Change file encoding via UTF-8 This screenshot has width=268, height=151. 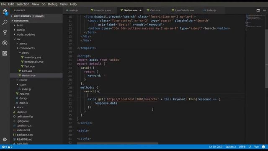point(242,147)
